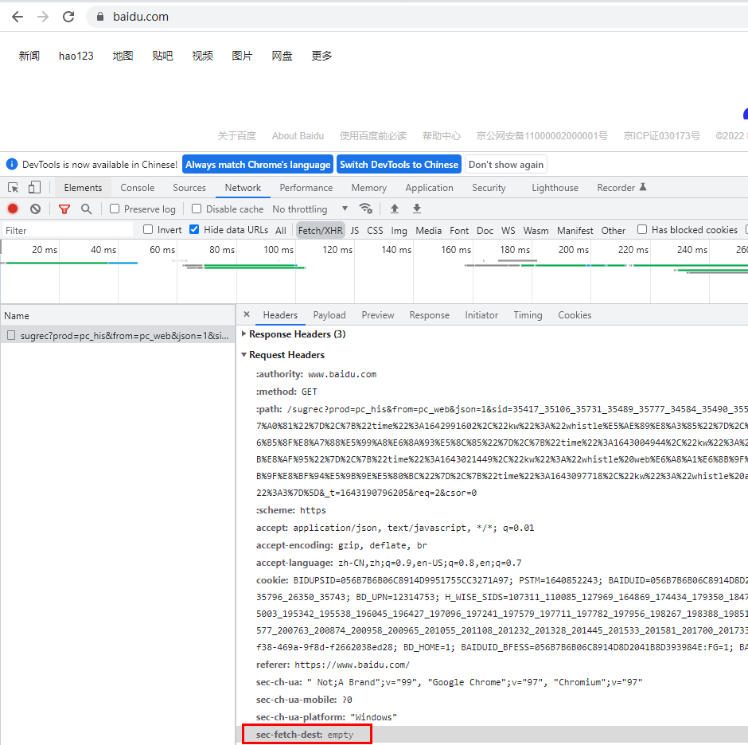Clear the network log with the clear icon
This screenshot has height=745, width=748.
[x=35, y=209]
